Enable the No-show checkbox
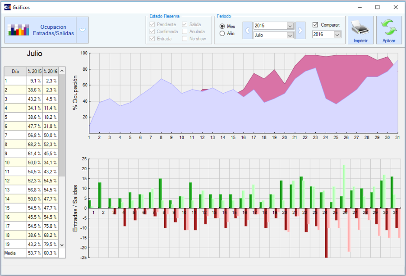The height and width of the screenshot is (276, 406). click(x=185, y=39)
